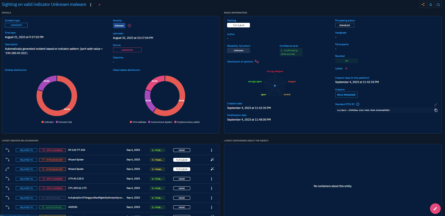
Task: Open the 179.43.128.5 relationship row
Action: pos(102,179)
